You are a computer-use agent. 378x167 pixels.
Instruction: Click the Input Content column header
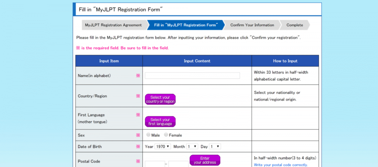[x=197, y=61]
